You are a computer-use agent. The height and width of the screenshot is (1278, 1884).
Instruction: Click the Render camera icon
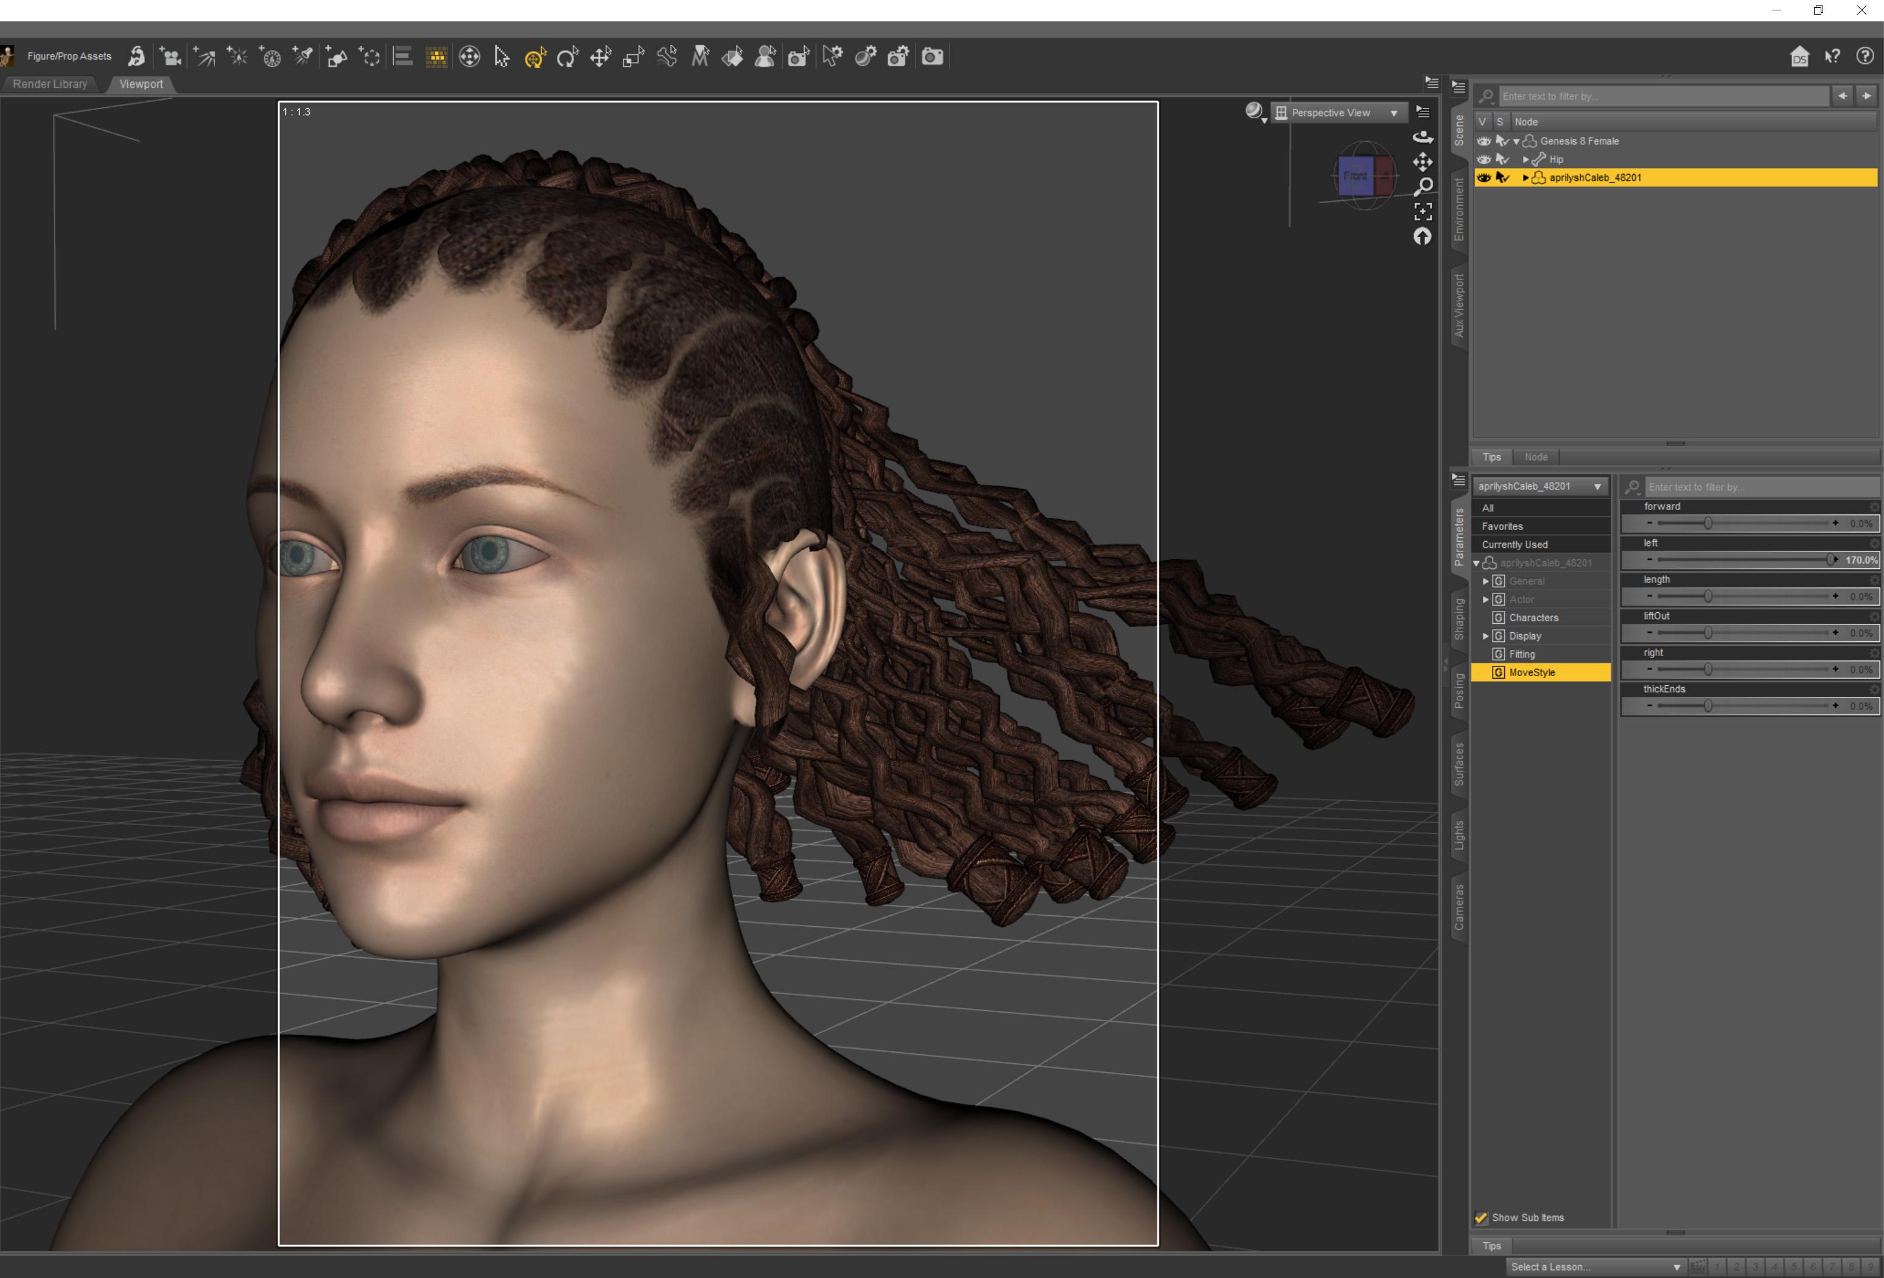tap(933, 57)
